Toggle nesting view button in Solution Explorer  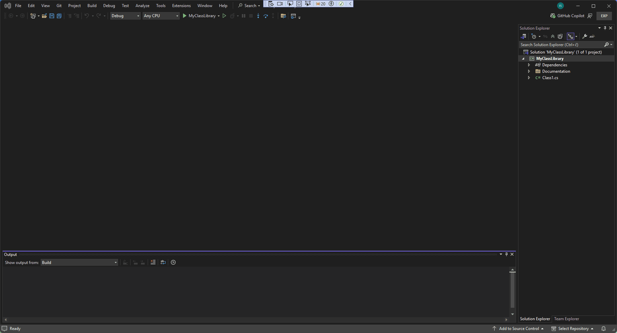click(x=571, y=36)
